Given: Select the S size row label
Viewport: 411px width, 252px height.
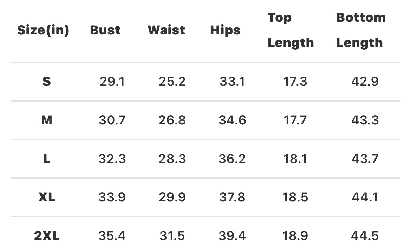Looking at the screenshot, I should tap(46, 82).
